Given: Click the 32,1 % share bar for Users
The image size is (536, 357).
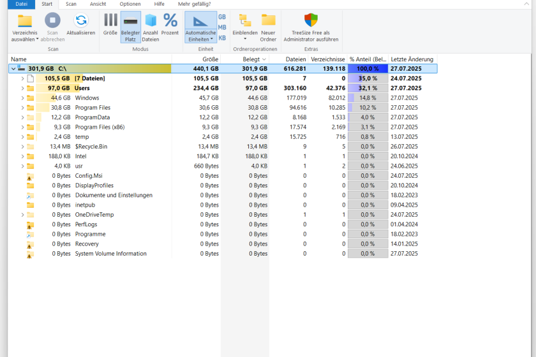Looking at the screenshot, I should [368, 88].
